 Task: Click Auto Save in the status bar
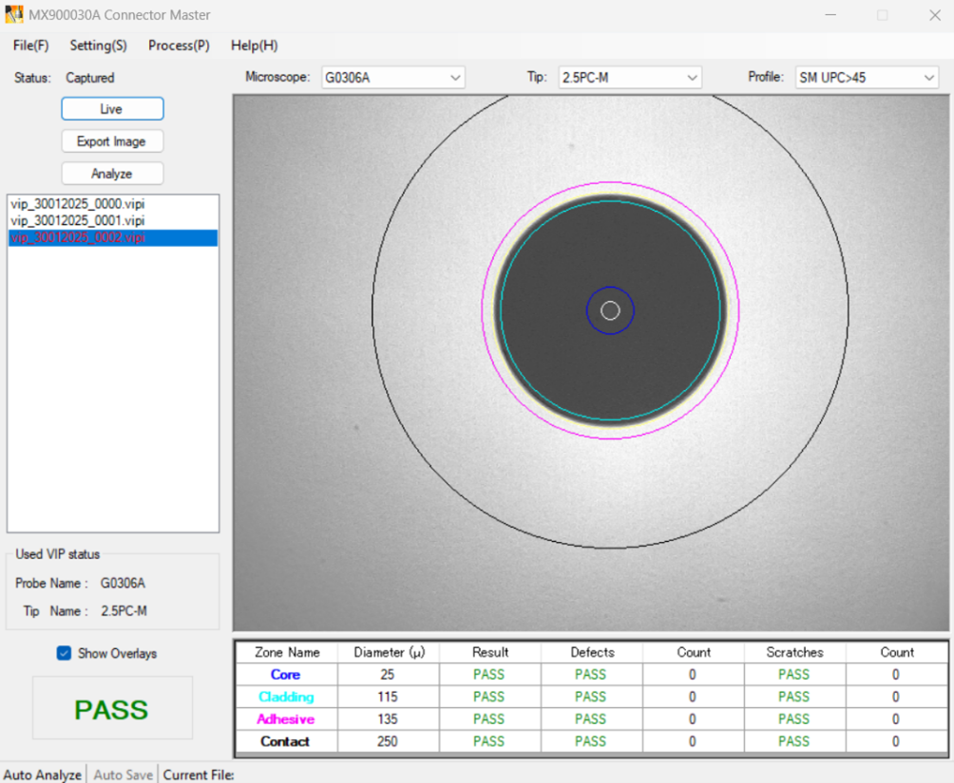click(x=123, y=774)
